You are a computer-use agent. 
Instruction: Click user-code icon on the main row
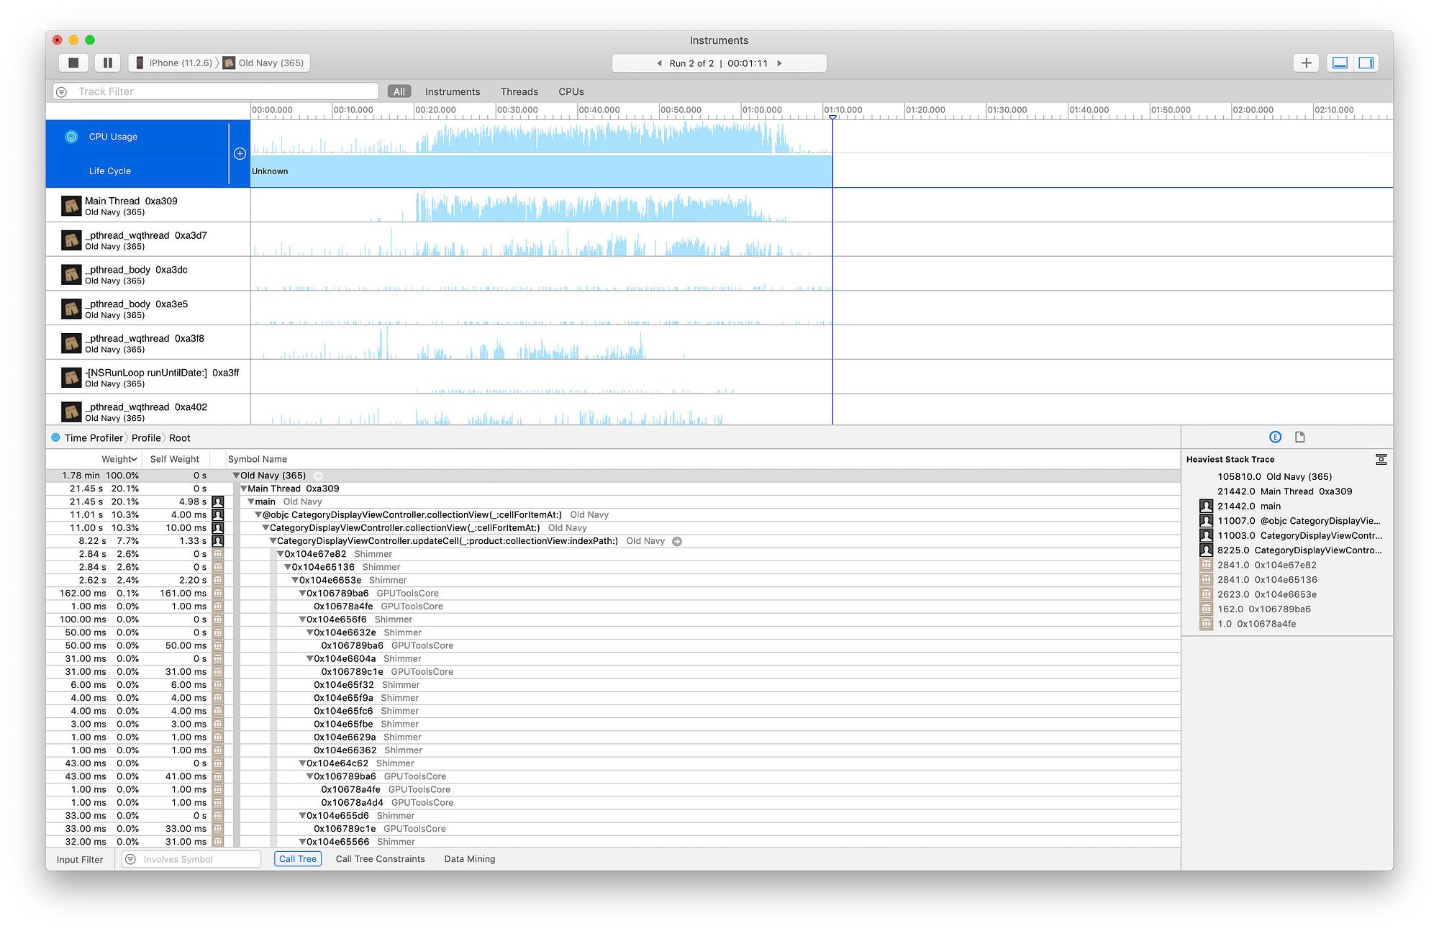pos(218,501)
